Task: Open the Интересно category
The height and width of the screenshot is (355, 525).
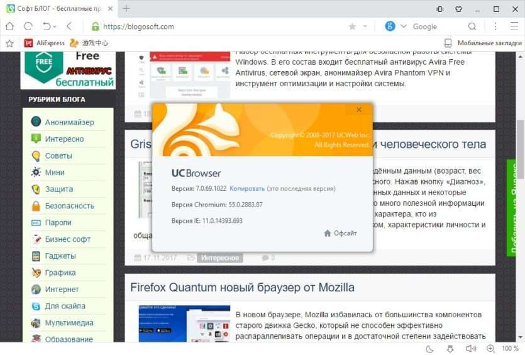Action: click(x=65, y=138)
